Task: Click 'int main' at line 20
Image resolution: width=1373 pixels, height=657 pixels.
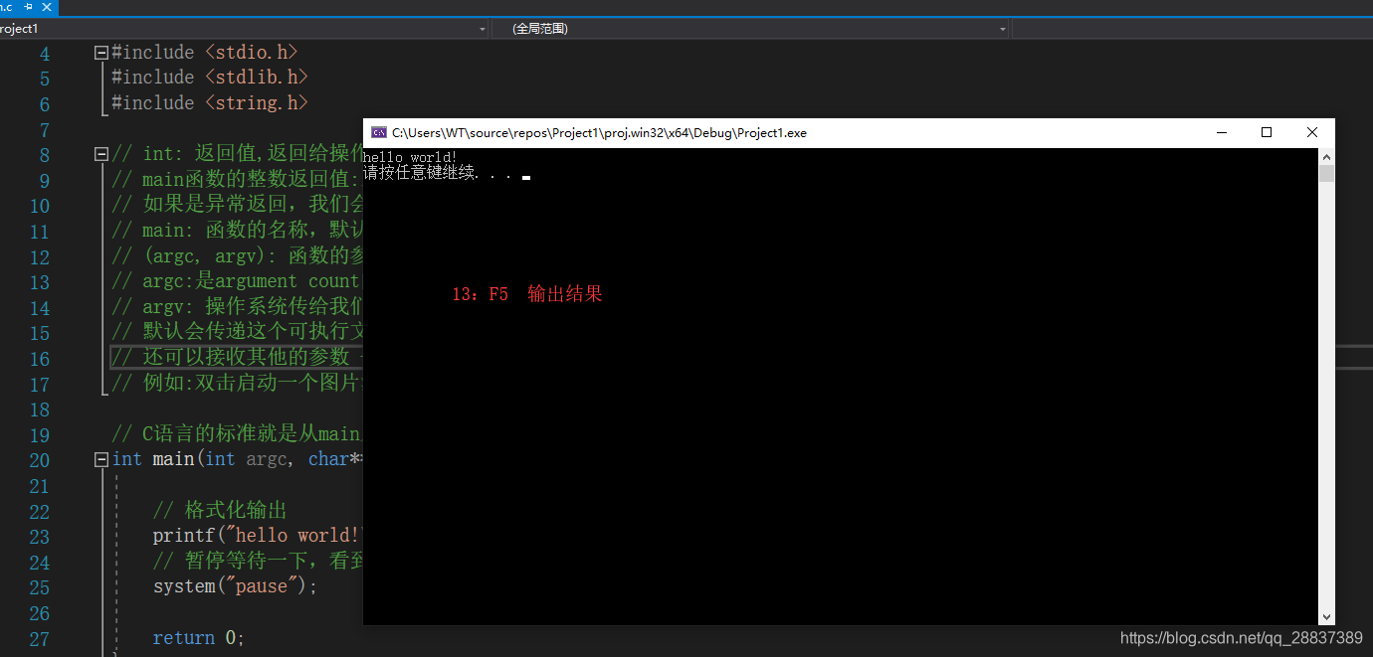Action: [x=153, y=459]
